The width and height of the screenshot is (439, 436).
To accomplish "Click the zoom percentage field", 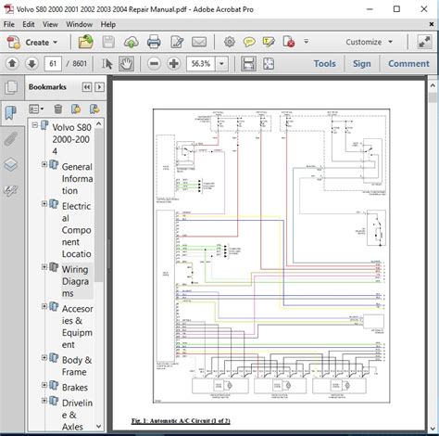I will 201,64.
